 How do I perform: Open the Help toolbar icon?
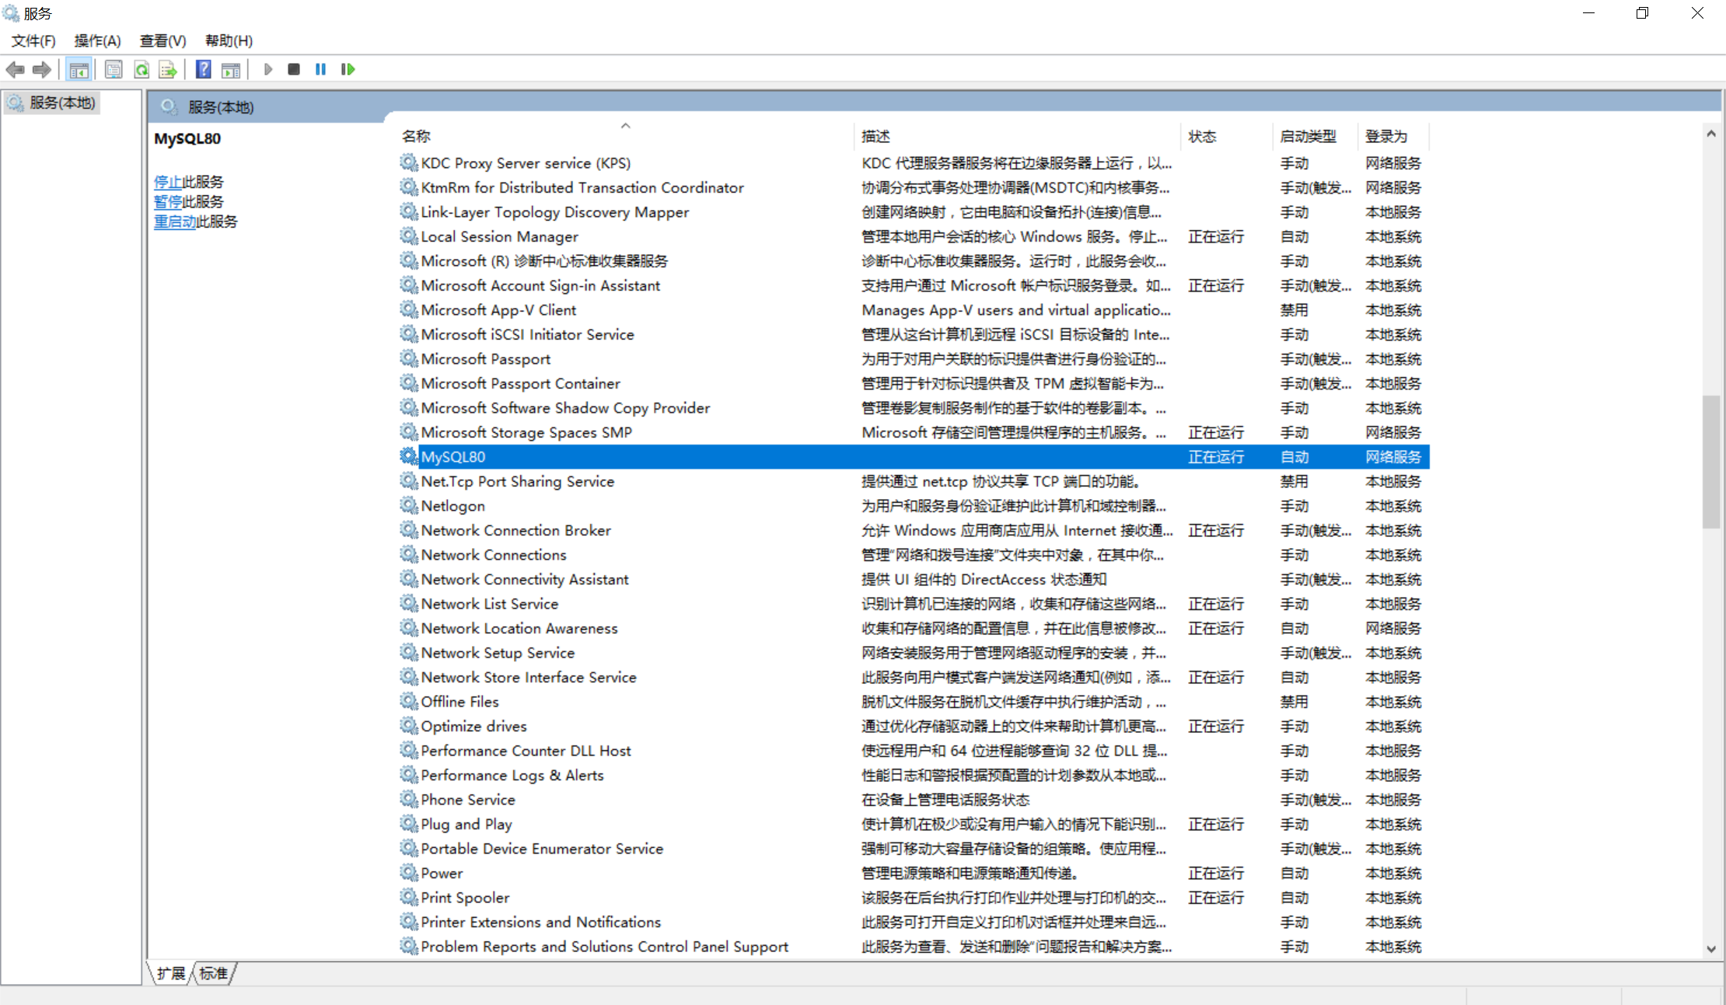click(204, 70)
